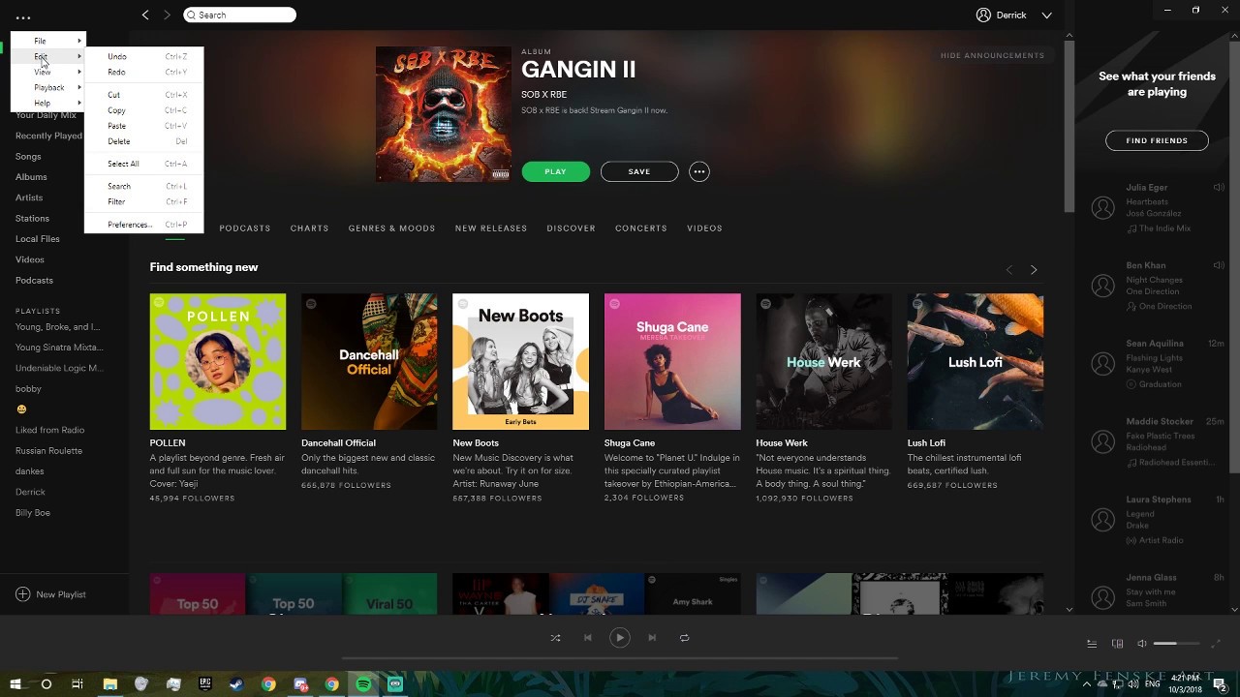1240x697 pixels.
Task: Open Sean Aquilina's profile avatar
Action: pos(1102,363)
